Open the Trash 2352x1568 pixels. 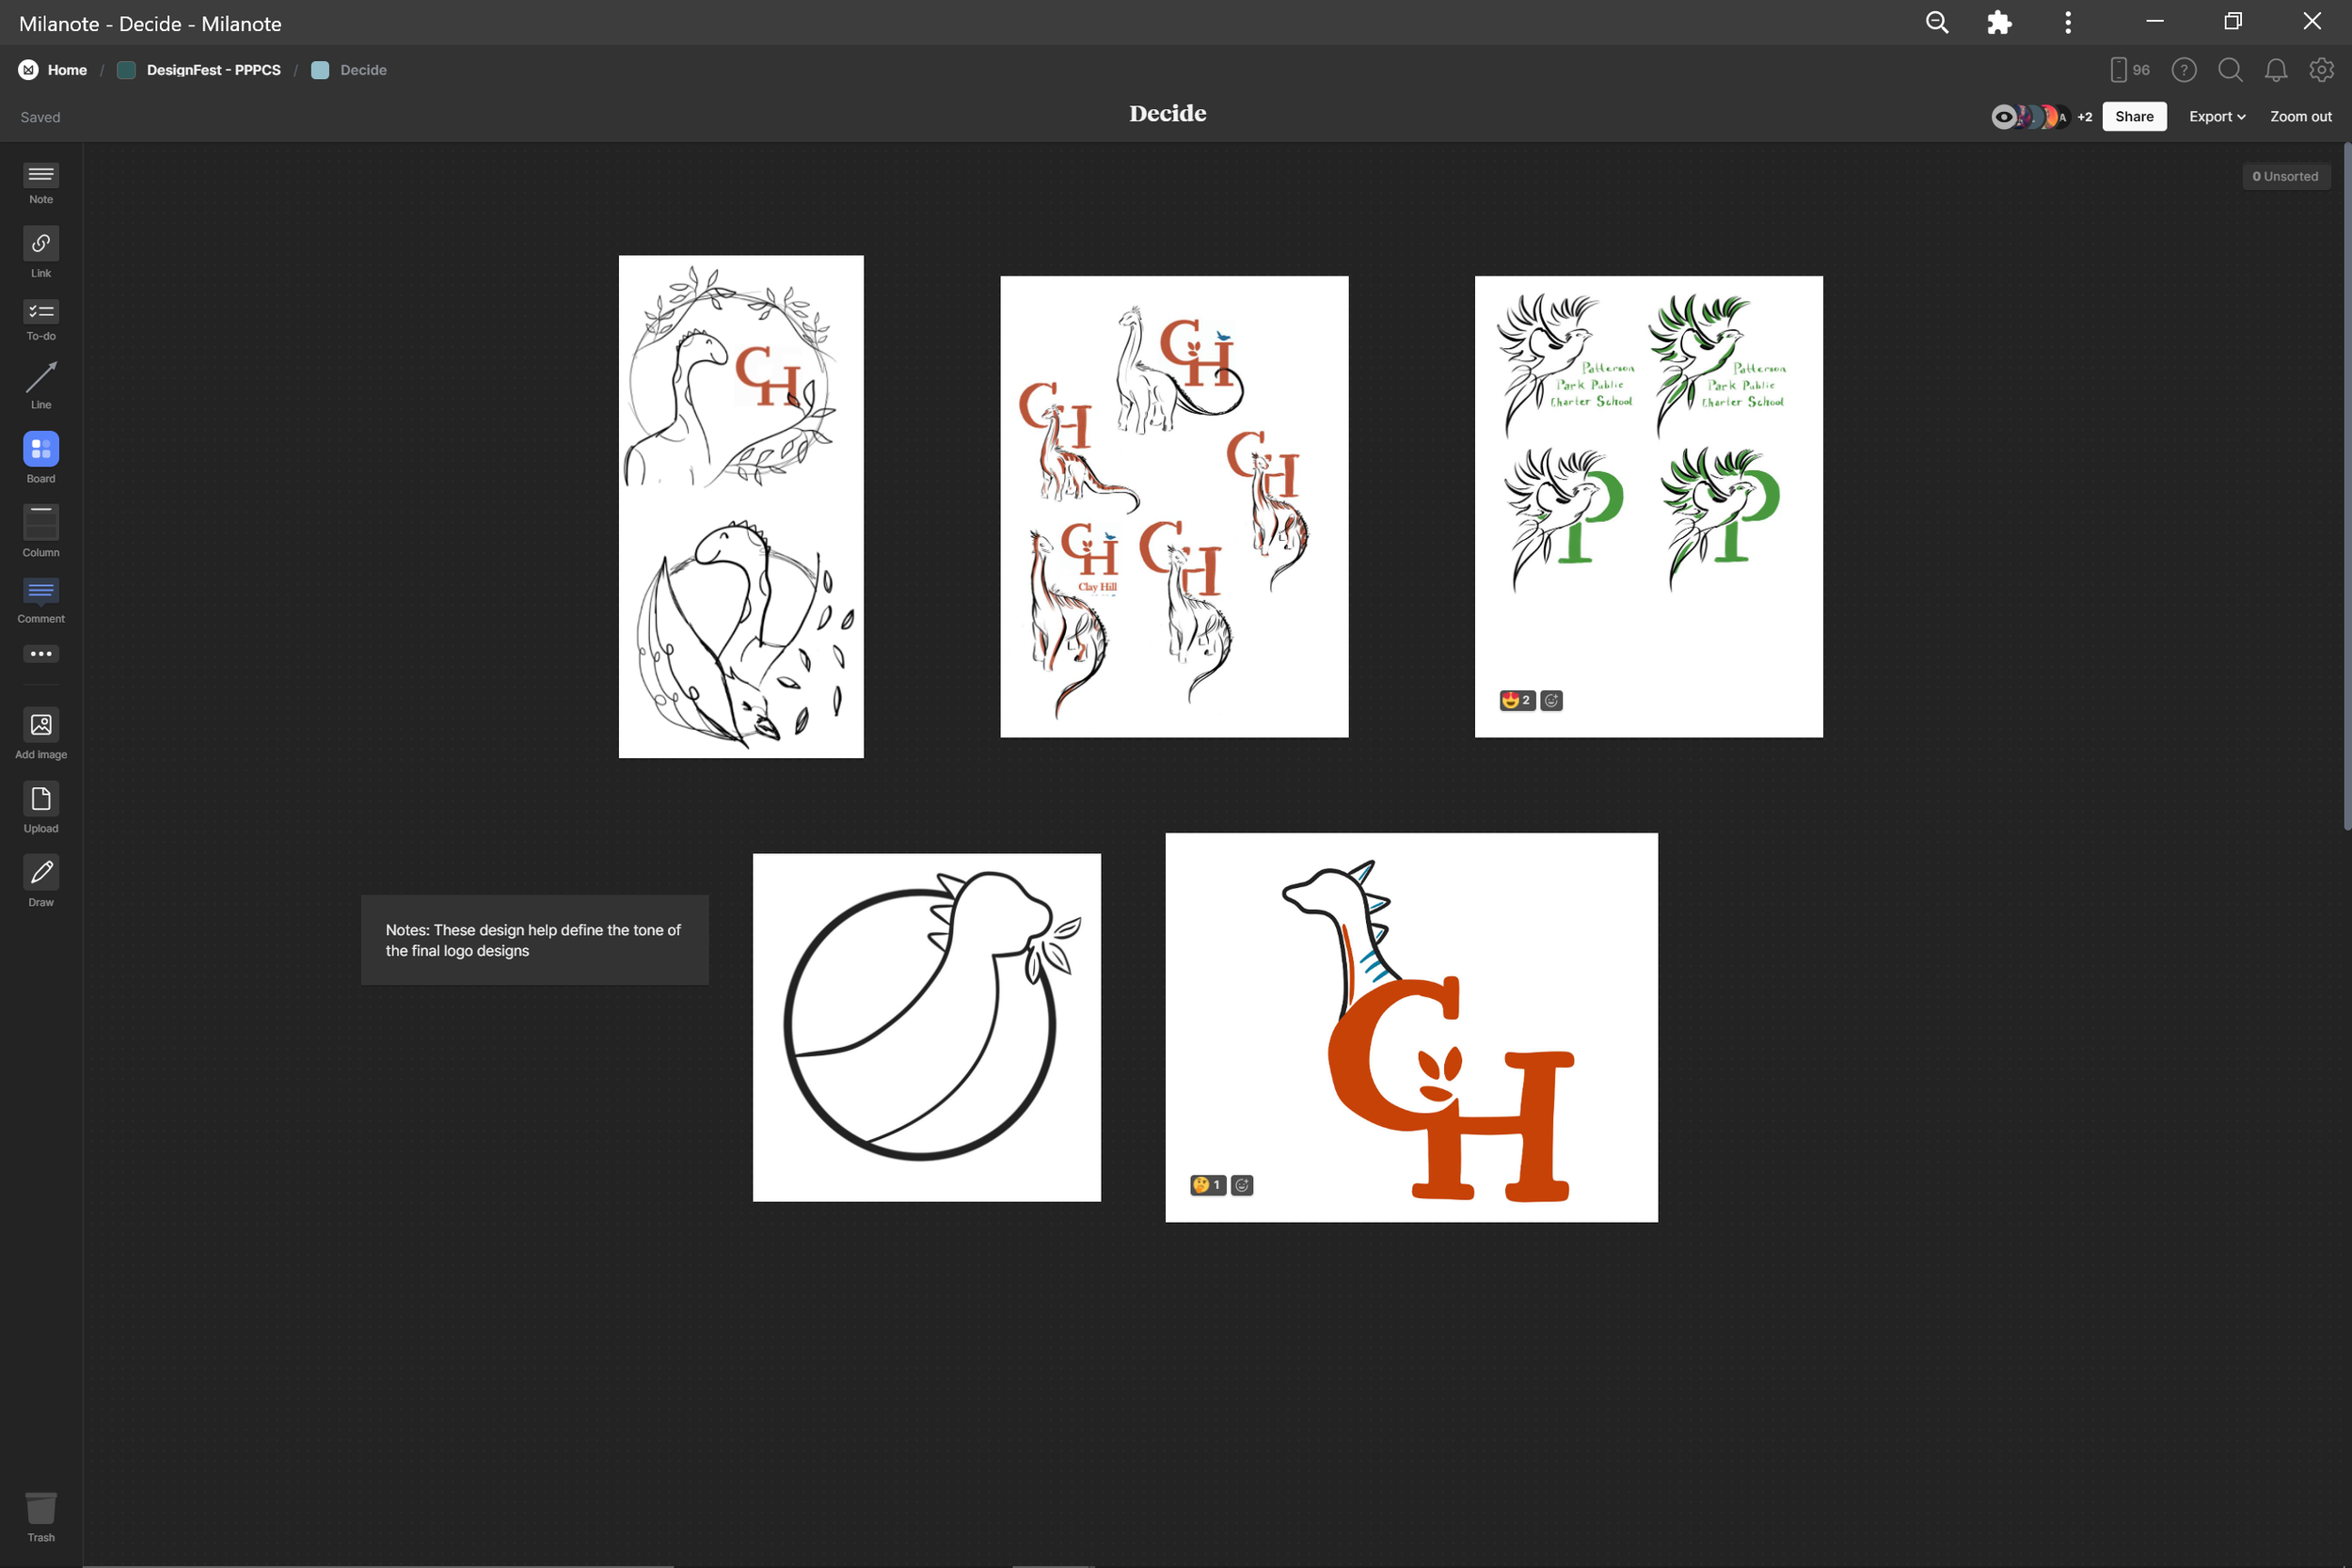tap(41, 1517)
